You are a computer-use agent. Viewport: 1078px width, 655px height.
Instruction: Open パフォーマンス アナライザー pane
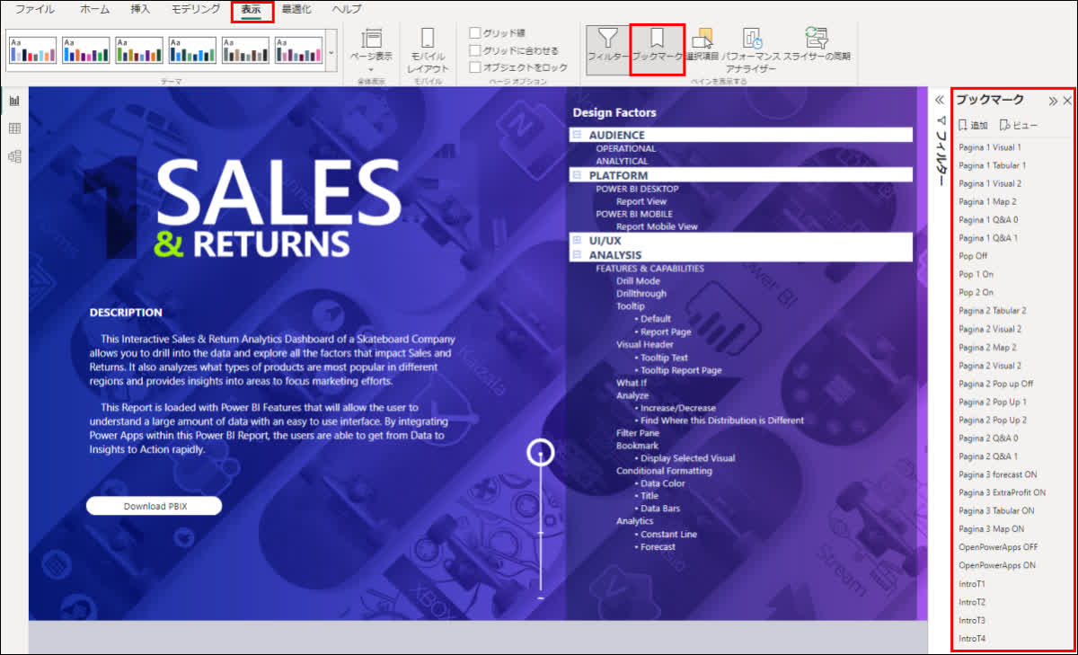(x=751, y=49)
